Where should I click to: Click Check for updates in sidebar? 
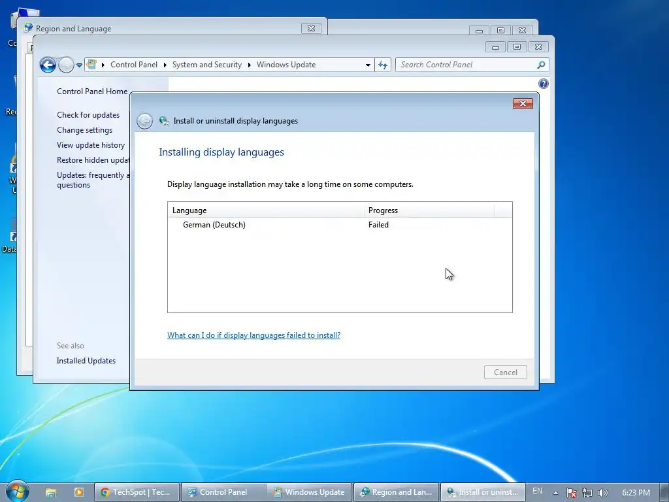point(88,115)
